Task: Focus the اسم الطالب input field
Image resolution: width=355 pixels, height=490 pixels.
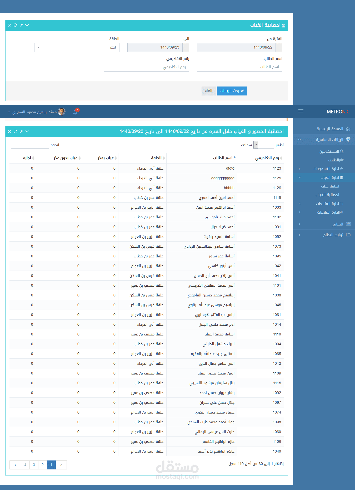Action: [x=240, y=67]
